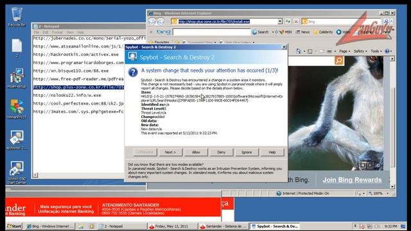The height and width of the screenshot is (231, 411).
Task: Open Spybot-S&D Start Center desktop shortcut
Action: (17, 173)
